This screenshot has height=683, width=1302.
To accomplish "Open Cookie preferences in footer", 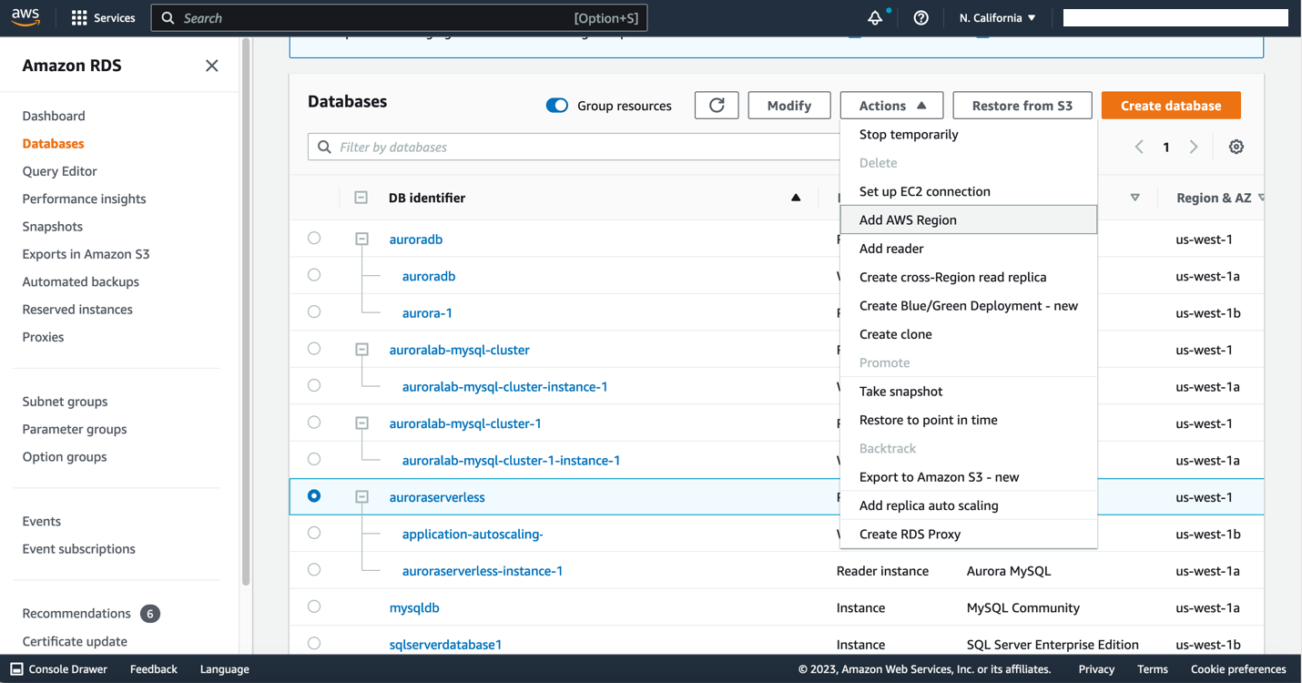I will (1238, 669).
